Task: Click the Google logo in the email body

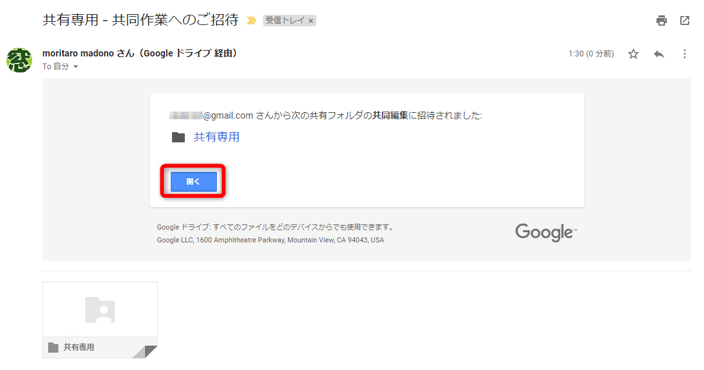Action: (x=544, y=232)
